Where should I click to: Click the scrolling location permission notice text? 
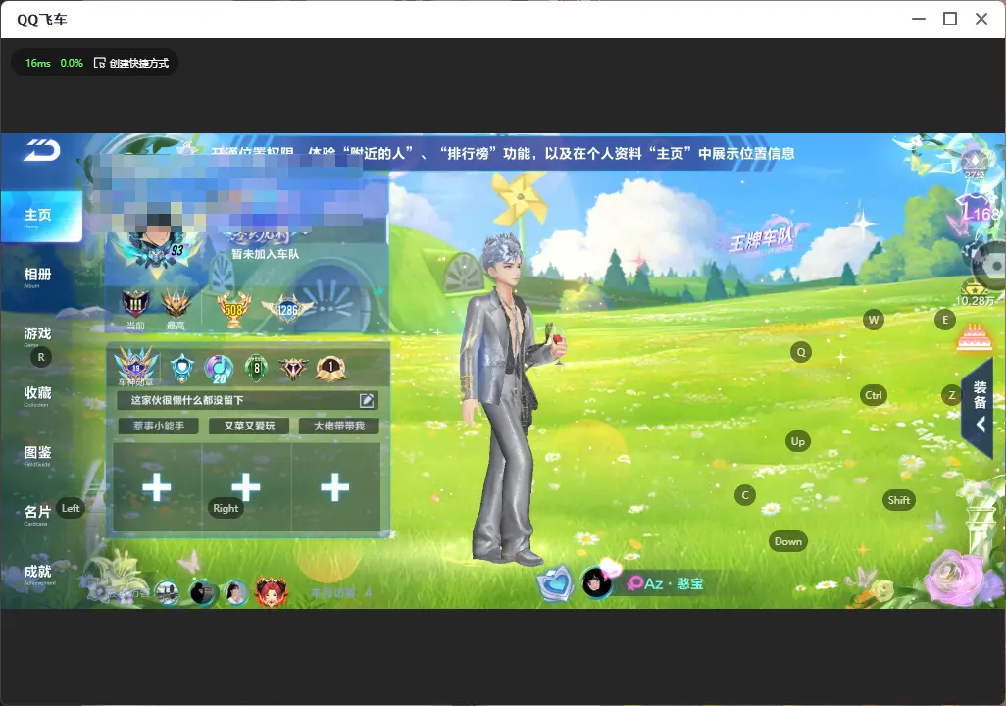pyautogui.click(x=502, y=153)
